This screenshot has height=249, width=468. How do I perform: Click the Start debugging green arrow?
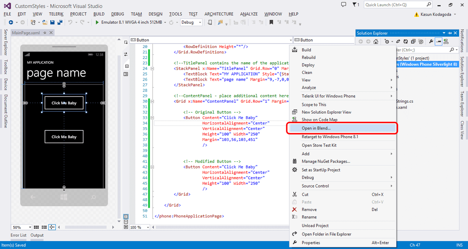pyautogui.click(x=97, y=22)
